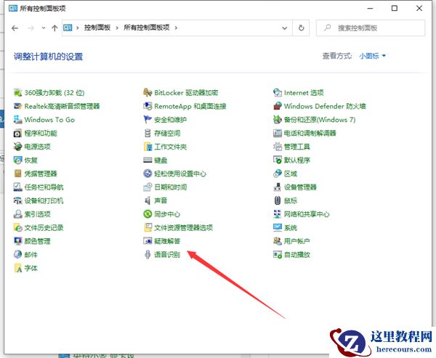The height and width of the screenshot is (358, 436).
Task: Open the 键盘 icon
Action: 148,160
